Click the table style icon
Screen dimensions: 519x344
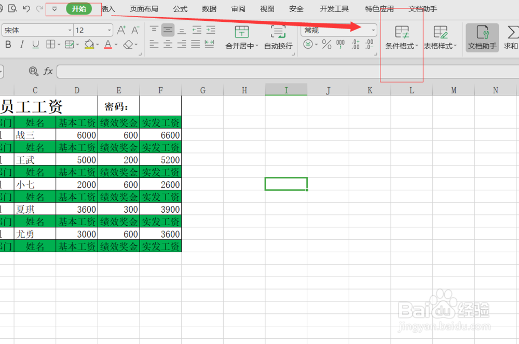441,32
